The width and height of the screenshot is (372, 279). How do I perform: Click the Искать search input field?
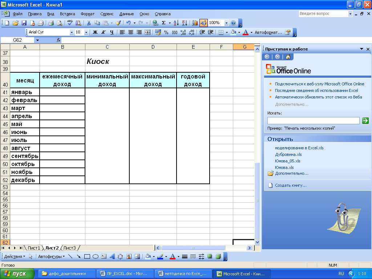click(x=313, y=121)
